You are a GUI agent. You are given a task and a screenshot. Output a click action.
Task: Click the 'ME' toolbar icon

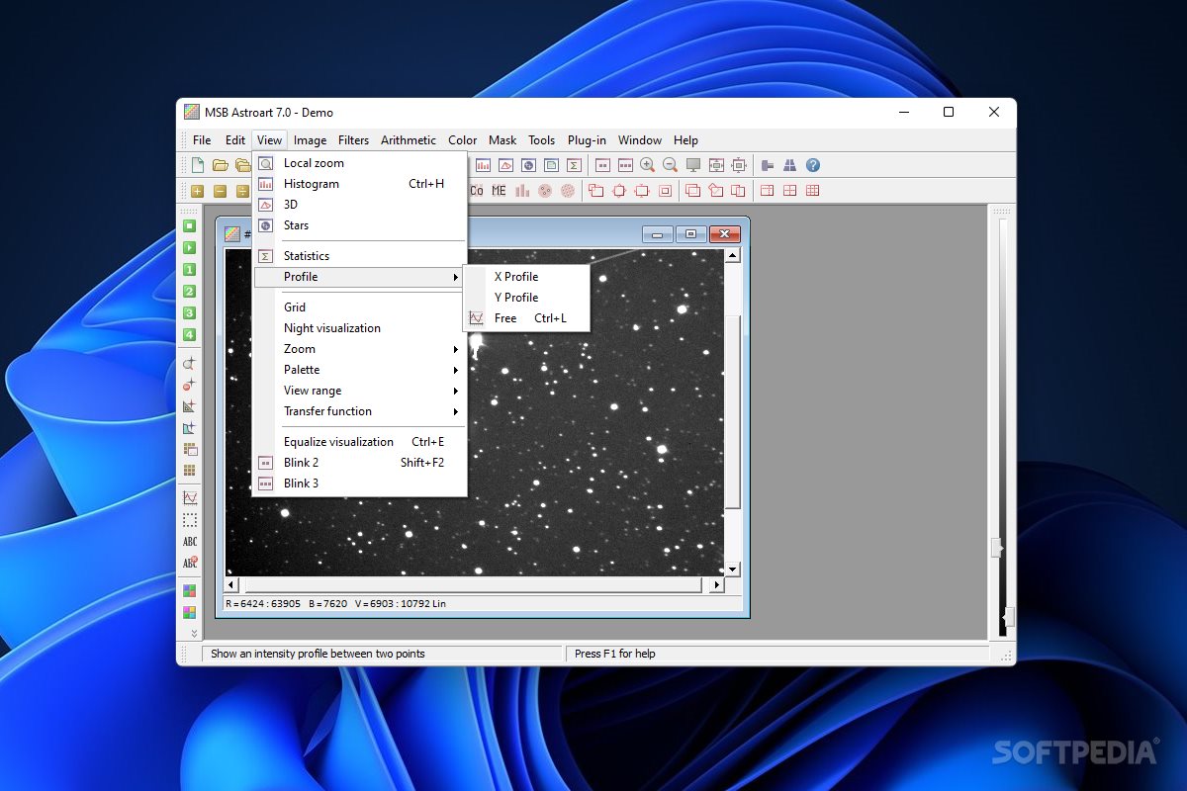point(499,191)
